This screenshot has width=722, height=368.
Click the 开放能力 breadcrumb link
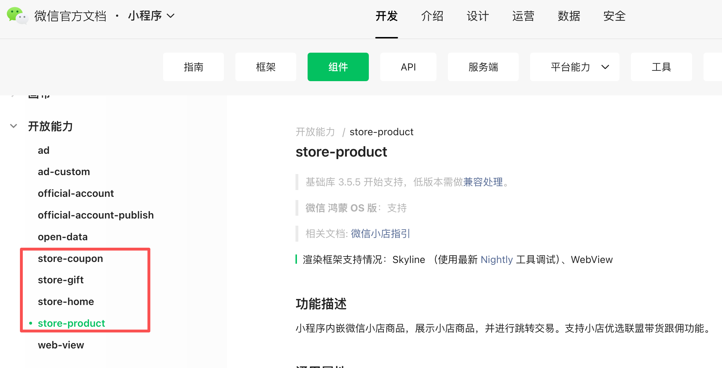[x=315, y=132]
